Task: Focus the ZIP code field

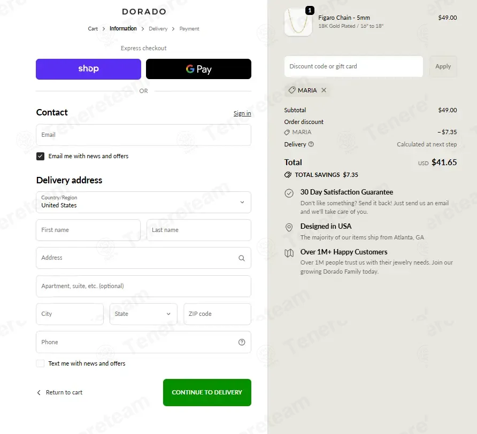Action: [217, 314]
